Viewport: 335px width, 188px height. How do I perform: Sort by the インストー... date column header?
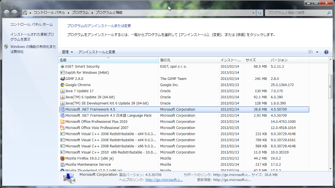231,60
